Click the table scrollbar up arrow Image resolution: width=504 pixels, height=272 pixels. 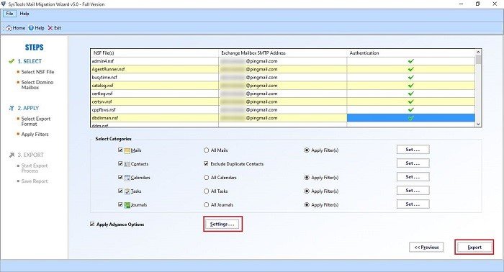(x=478, y=52)
